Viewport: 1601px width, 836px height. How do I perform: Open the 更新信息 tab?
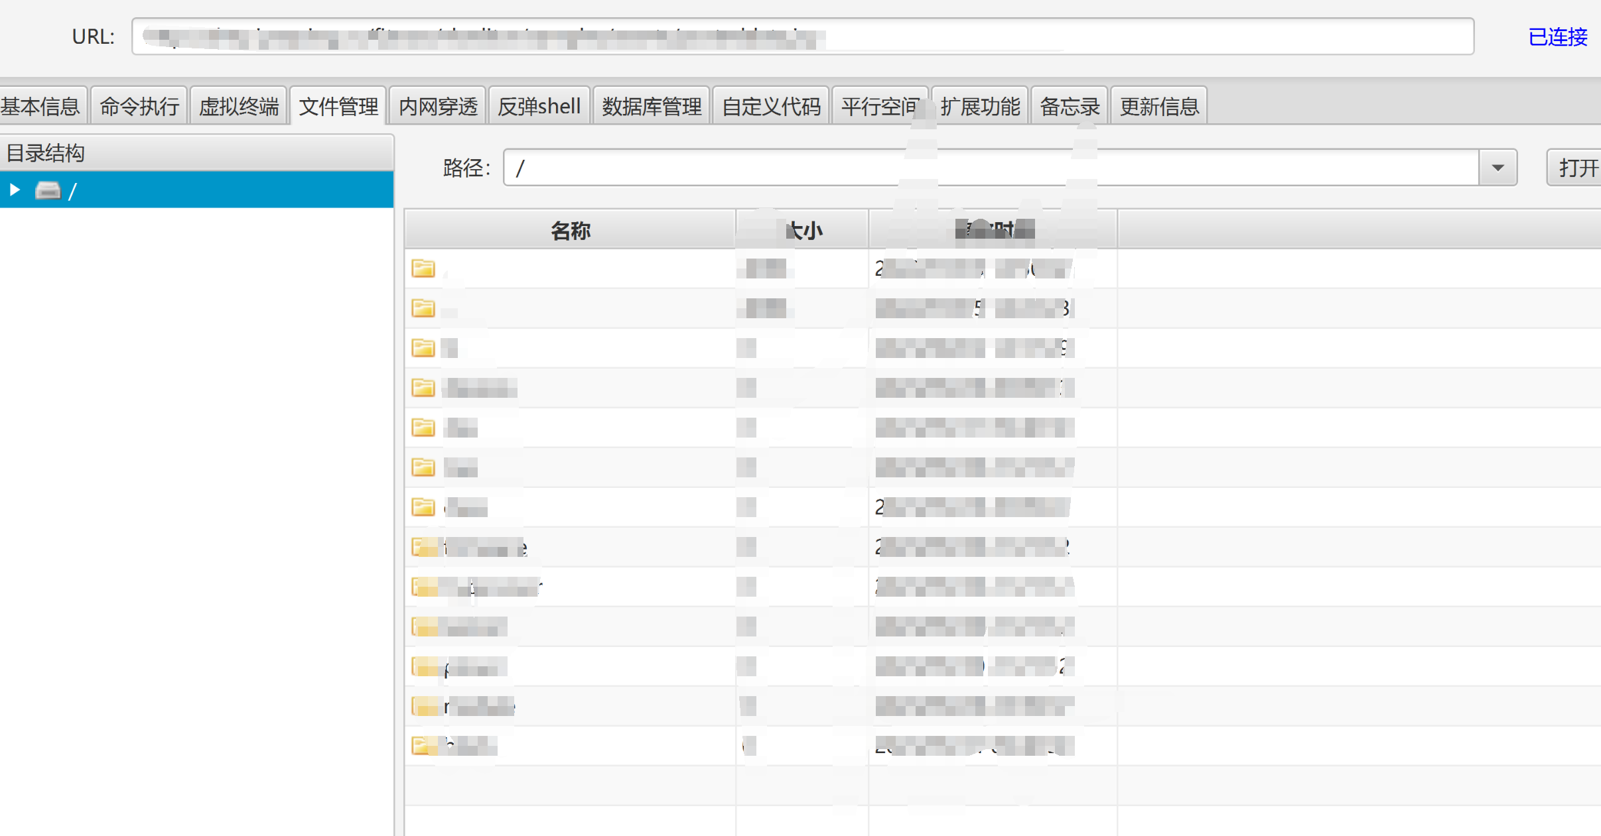[1159, 106]
